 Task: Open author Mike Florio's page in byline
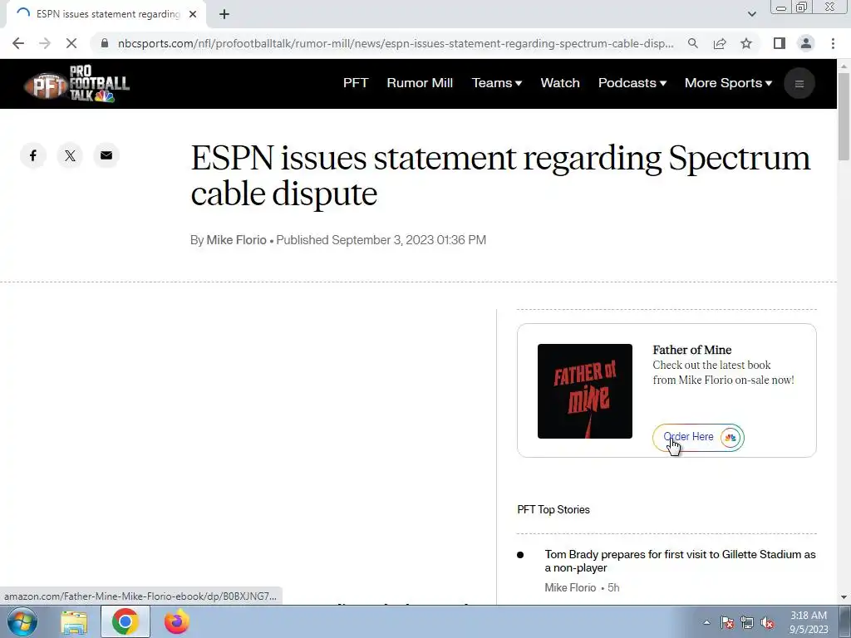[x=236, y=240]
